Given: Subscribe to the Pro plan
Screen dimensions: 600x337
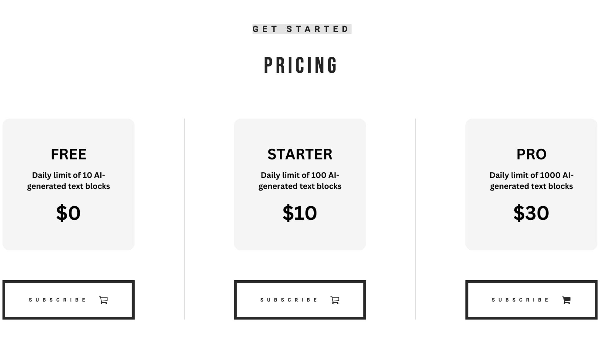Looking at the screenshot, I should point(531,300).
